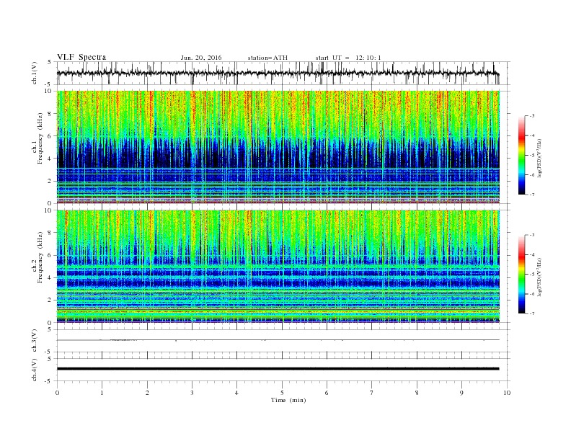
Task: Click time axis tick label "9"
Action: (x=461, y=393)
